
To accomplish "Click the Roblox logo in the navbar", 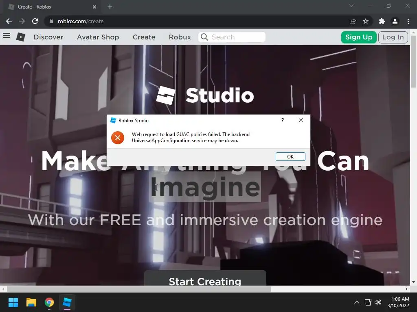I will [x=21, y=37].
